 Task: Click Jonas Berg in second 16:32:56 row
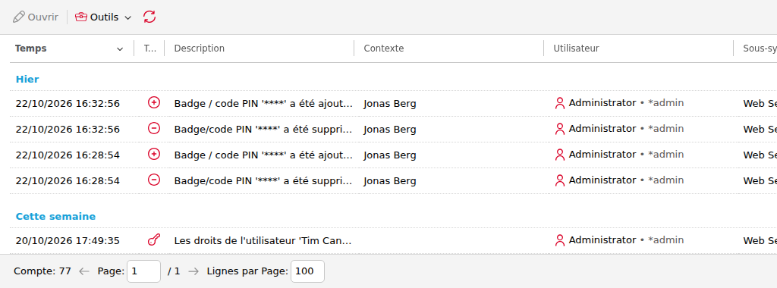pos(390,130)
